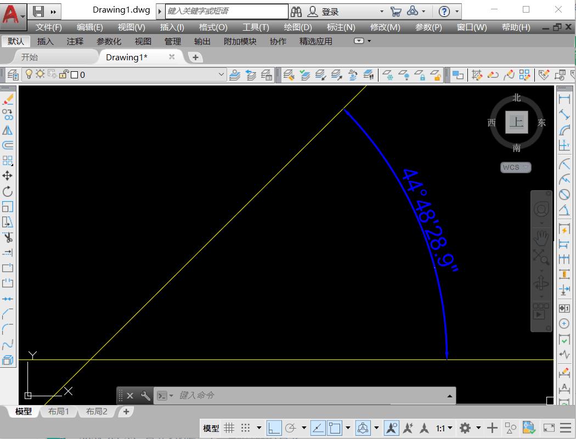576x439 pixels.
Task: Click the 登录 sign-in button
Action: point(330,12)
